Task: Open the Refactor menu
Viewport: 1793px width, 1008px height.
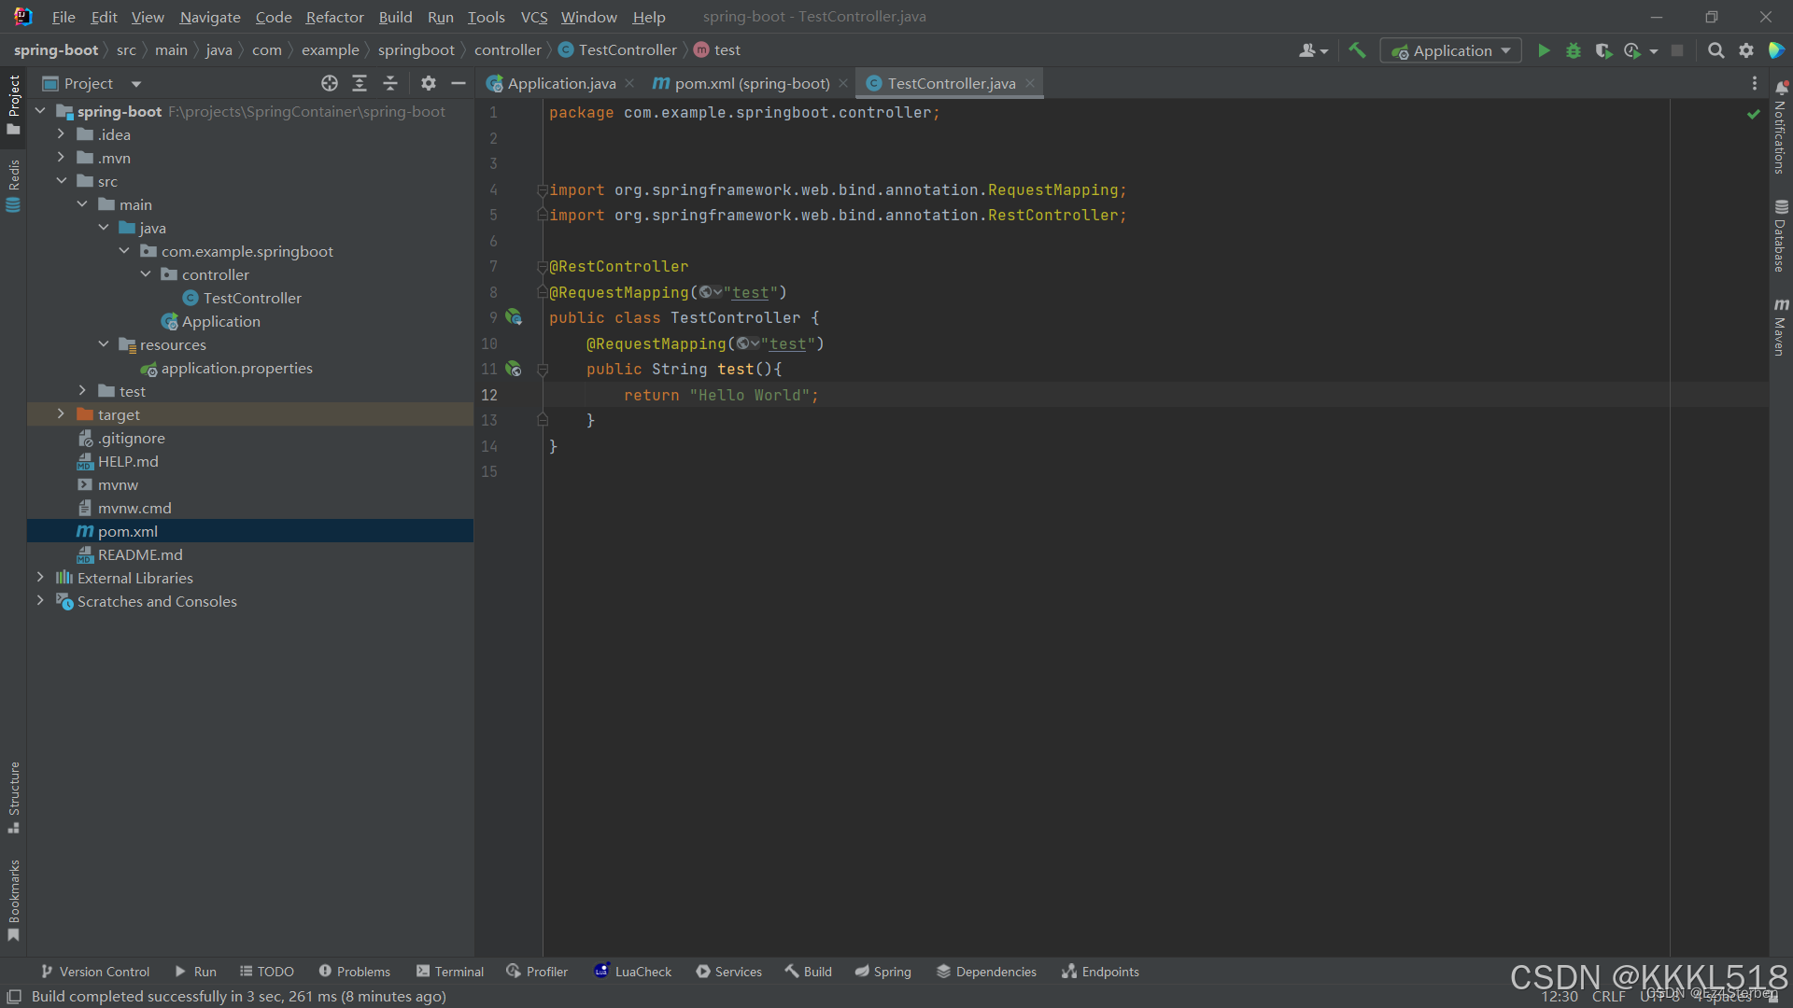Action: tap(334, 17)
